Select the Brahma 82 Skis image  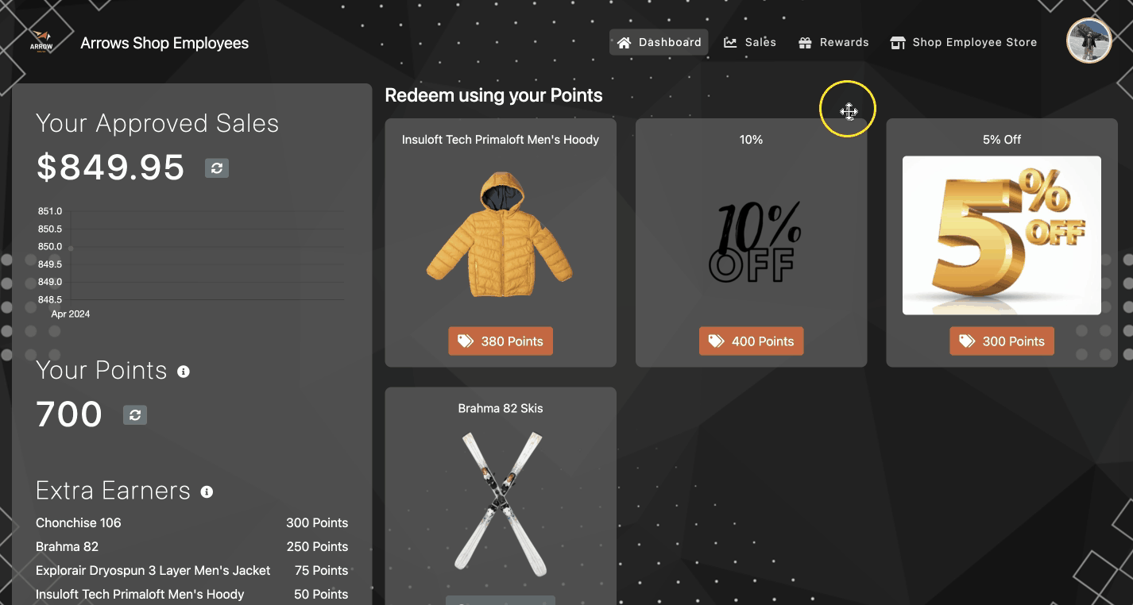coord(501,504)
